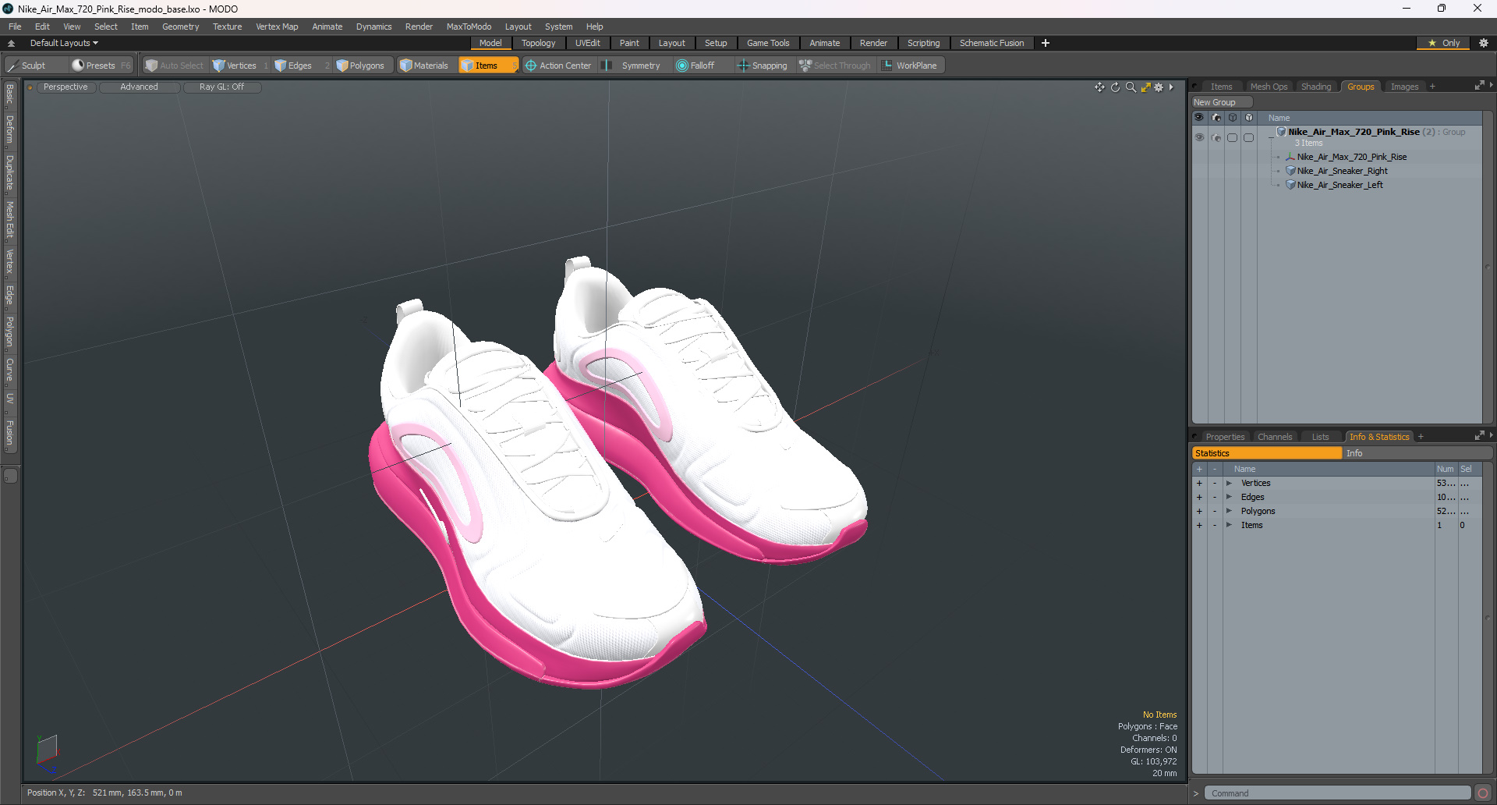1497x805 pixels.
Task: Open the MaxToModo menu
Action: coord(469,27)
